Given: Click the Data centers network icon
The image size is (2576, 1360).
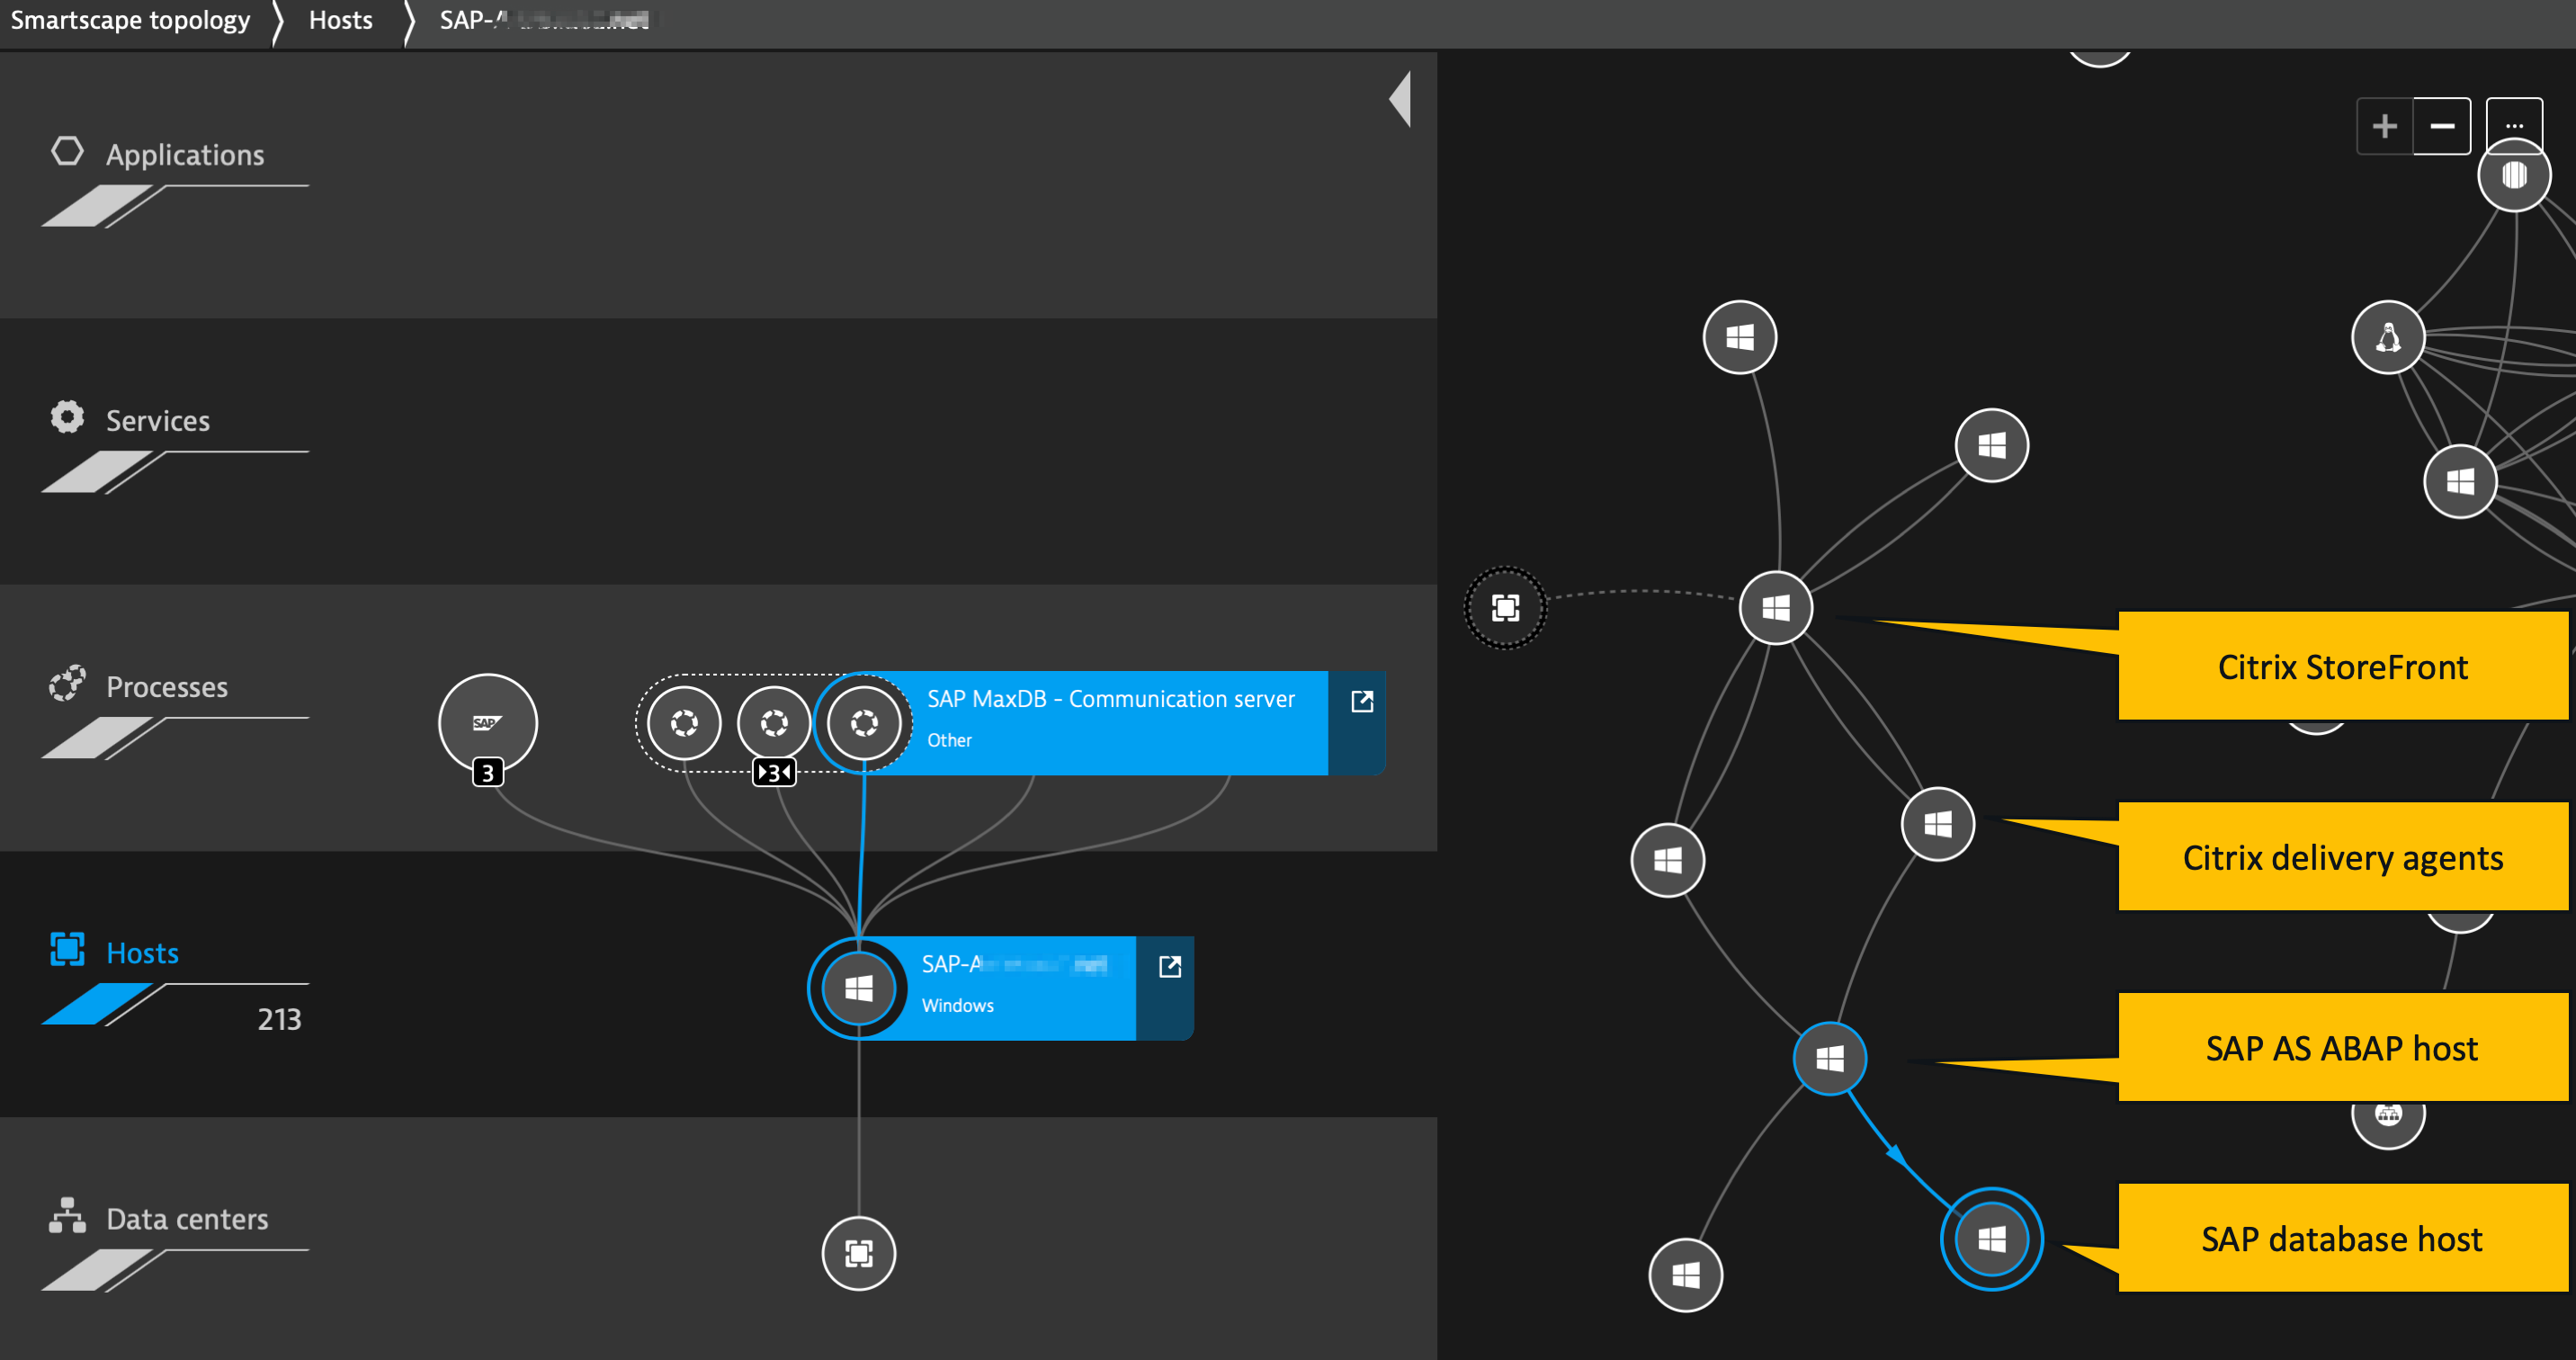Looking at the screenshot, I should pos(67,1215).
